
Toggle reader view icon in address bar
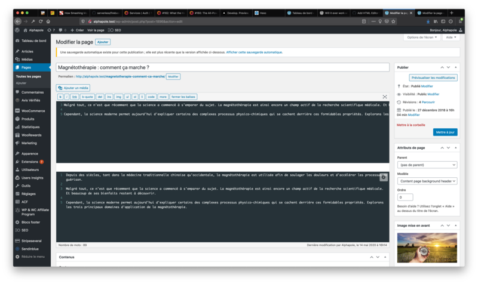pyautogui.click(x=364, y=21)
